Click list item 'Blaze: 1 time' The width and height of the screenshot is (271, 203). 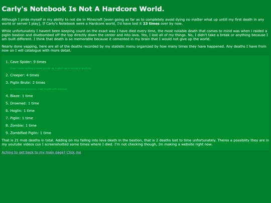pyautogui.click(x=22, y=96)
